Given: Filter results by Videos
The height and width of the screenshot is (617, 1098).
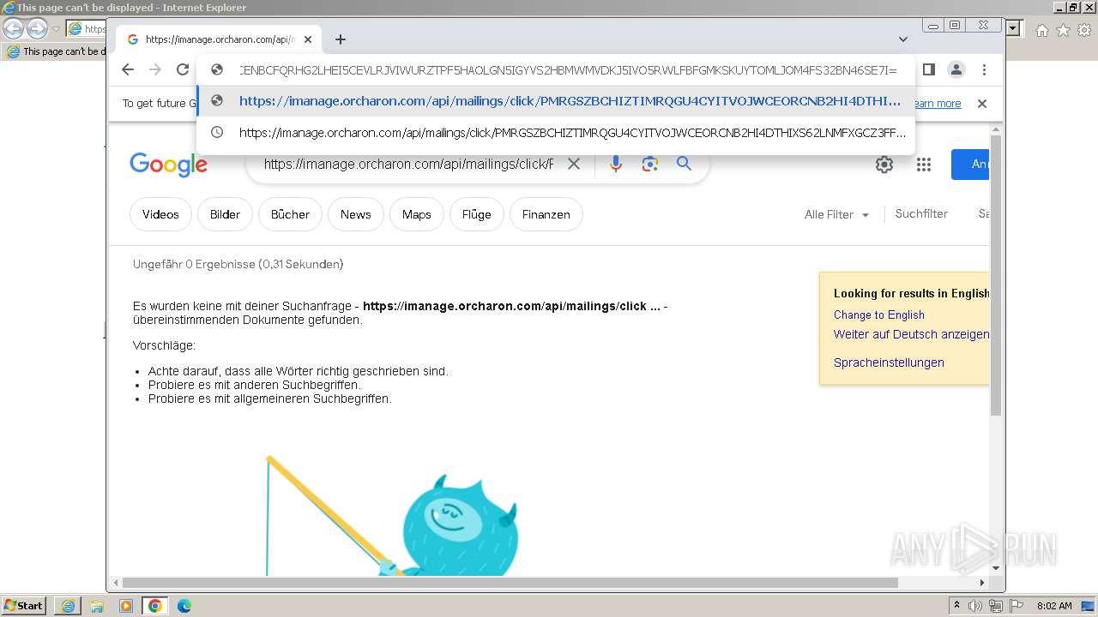Looking at the screenshot, I should pos(160,214).
